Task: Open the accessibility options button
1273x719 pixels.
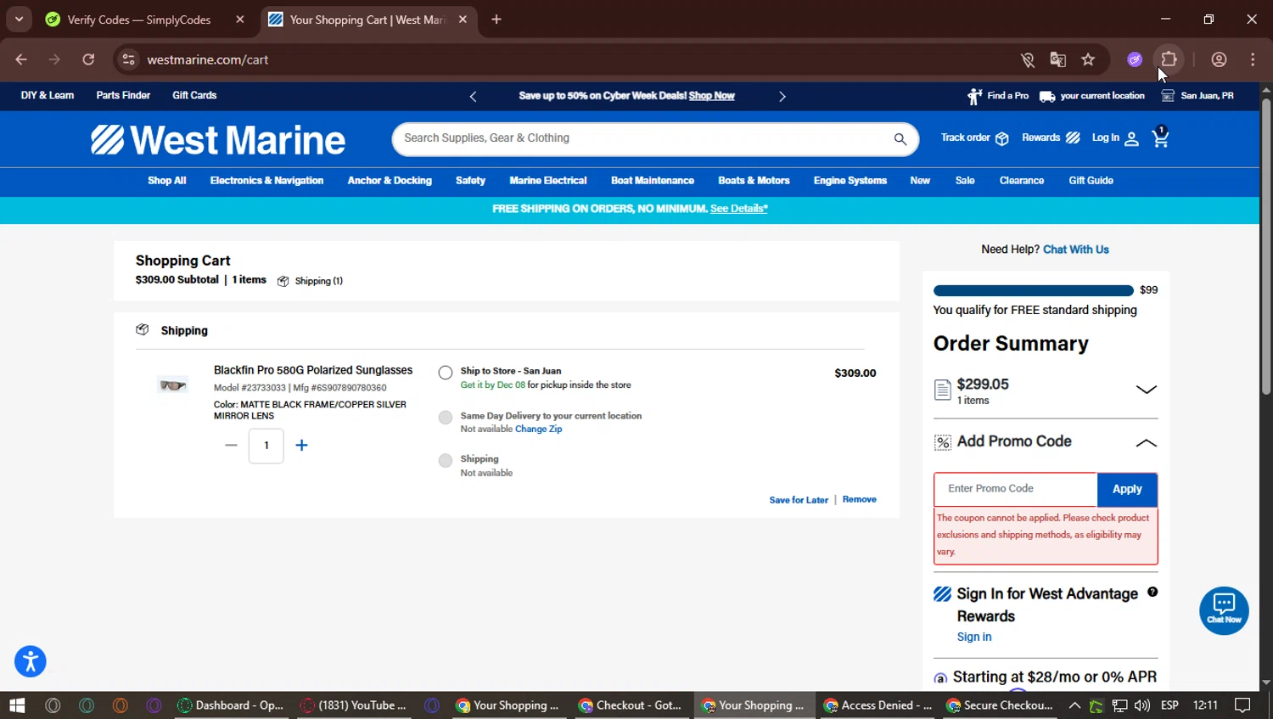Action: click(31, 661)
